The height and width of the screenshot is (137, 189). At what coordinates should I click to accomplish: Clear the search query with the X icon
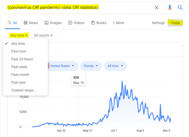coord(157,8)
